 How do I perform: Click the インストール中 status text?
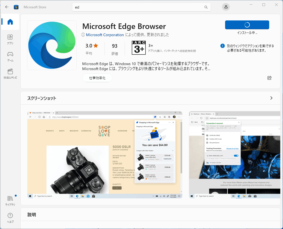(247, 33)
